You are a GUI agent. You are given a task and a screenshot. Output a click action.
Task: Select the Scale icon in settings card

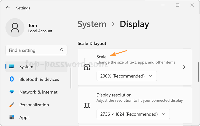pos(87,67)
